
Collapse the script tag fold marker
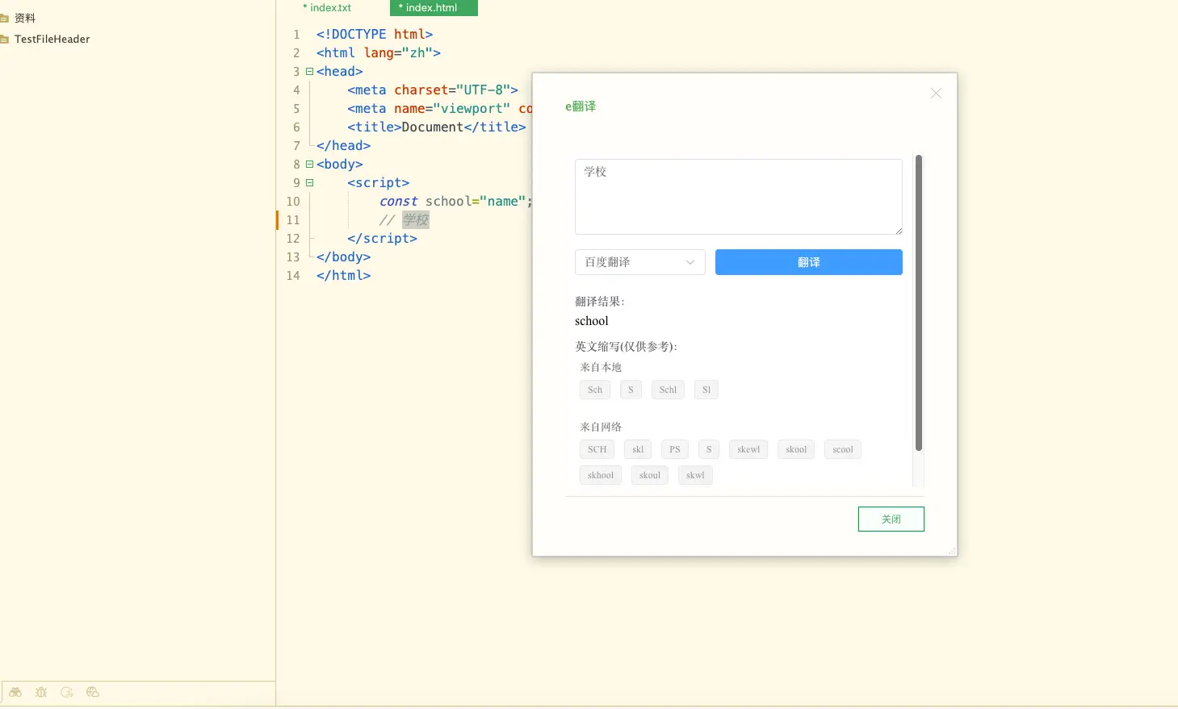coord(309,183)
